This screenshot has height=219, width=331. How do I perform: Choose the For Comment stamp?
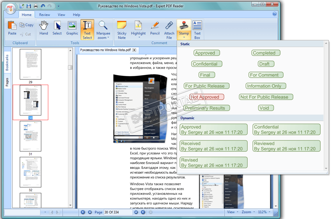[x=266, y=75]
